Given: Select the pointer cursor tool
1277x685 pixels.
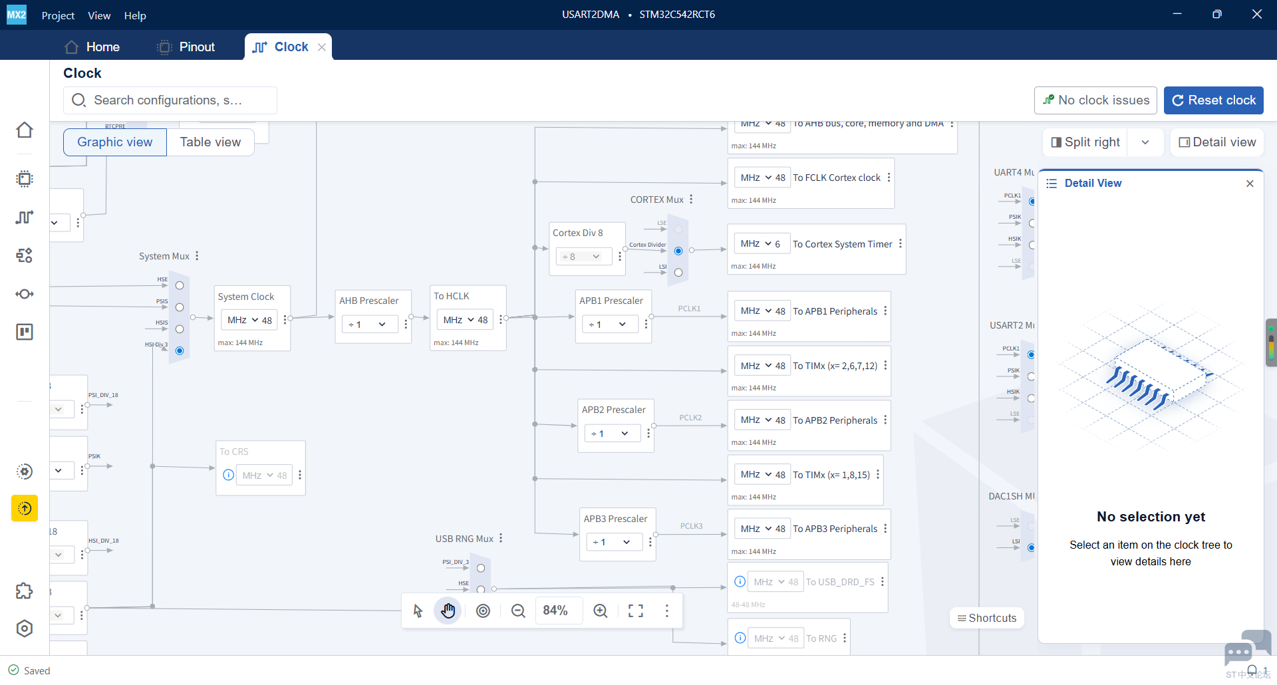Looking at the screenshot, I should 418,611.
